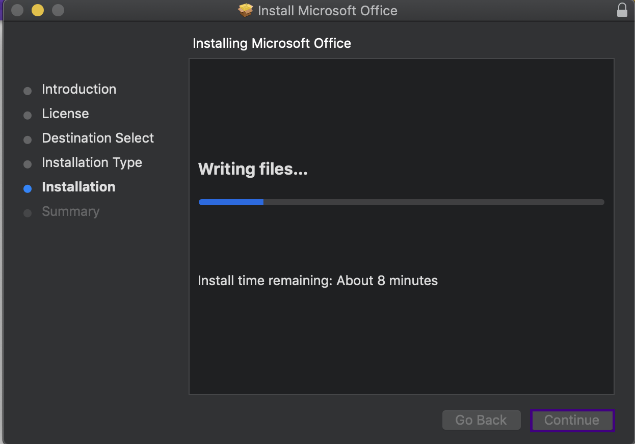This screenshot has height=444, width=635.
Task: Click the lock icon in title bar
Action: [x=622, y=10]
